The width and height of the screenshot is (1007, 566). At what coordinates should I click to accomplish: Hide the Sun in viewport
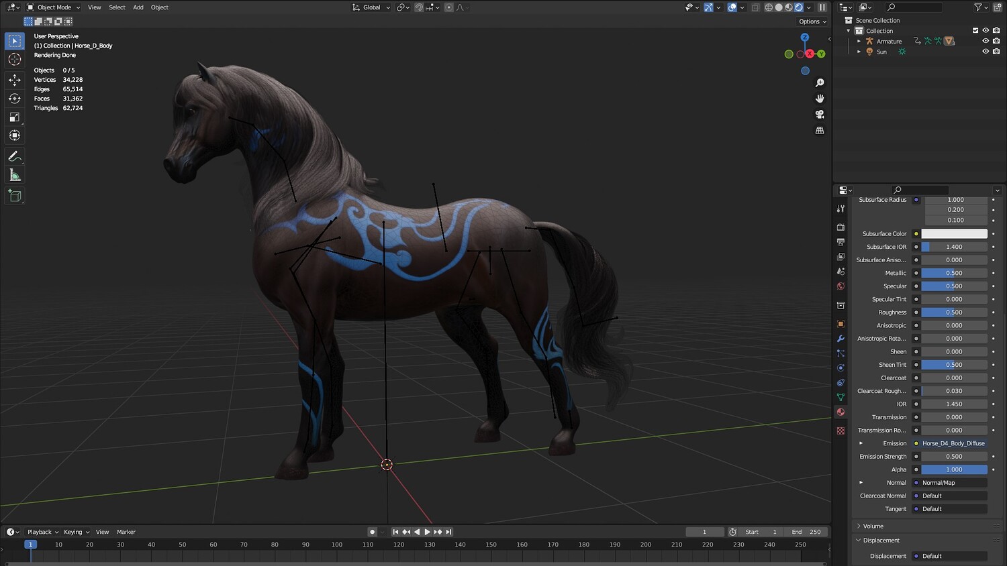[986, 52]
